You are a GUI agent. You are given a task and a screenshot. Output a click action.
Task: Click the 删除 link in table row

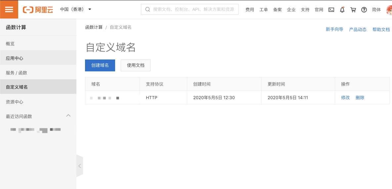coord(360,97)
